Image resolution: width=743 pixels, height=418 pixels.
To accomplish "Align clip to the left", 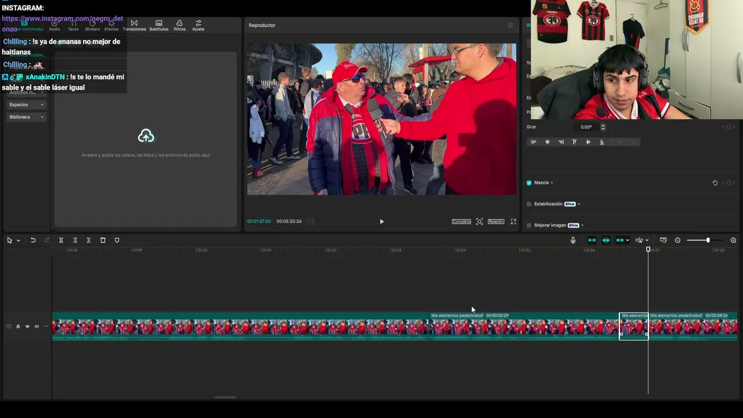I will (x=533, y=142).
